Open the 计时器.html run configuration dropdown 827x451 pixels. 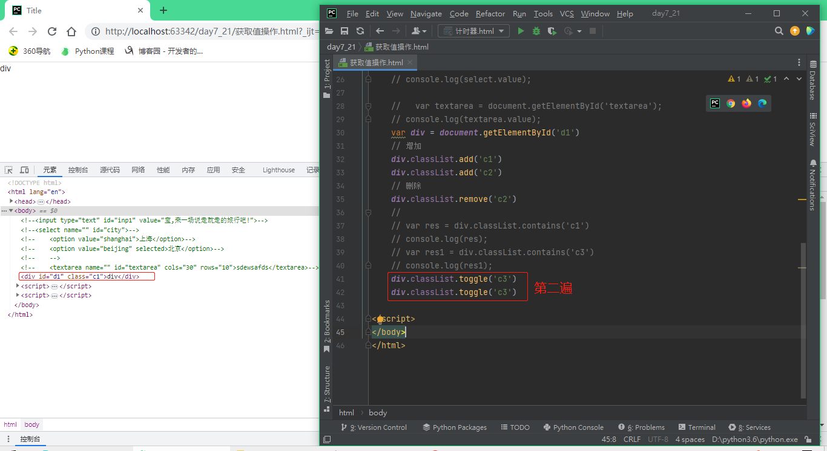click(x=474, y=31)
